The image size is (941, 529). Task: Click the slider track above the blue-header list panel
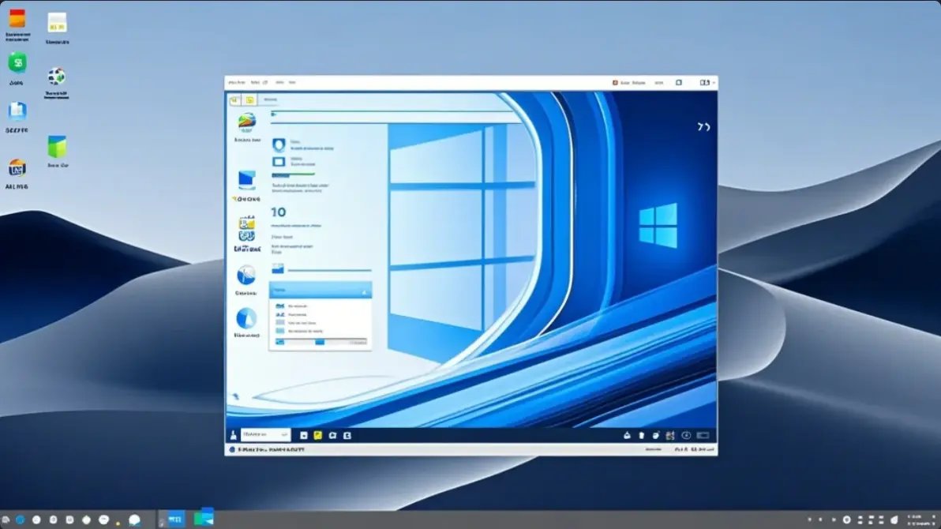pyautogui.click(x=329, y=271)
